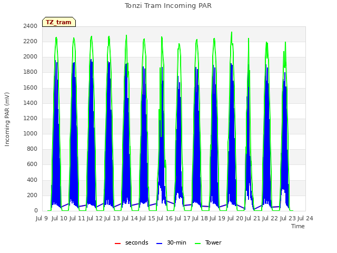The image size is (337, 253).
Task: Click the green Tower legend swatch
Action: pyautogui.click(x=197, y=244)
